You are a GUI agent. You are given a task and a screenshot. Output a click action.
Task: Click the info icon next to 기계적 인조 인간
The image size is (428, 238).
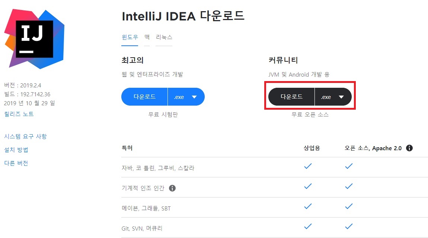point(172,188)
